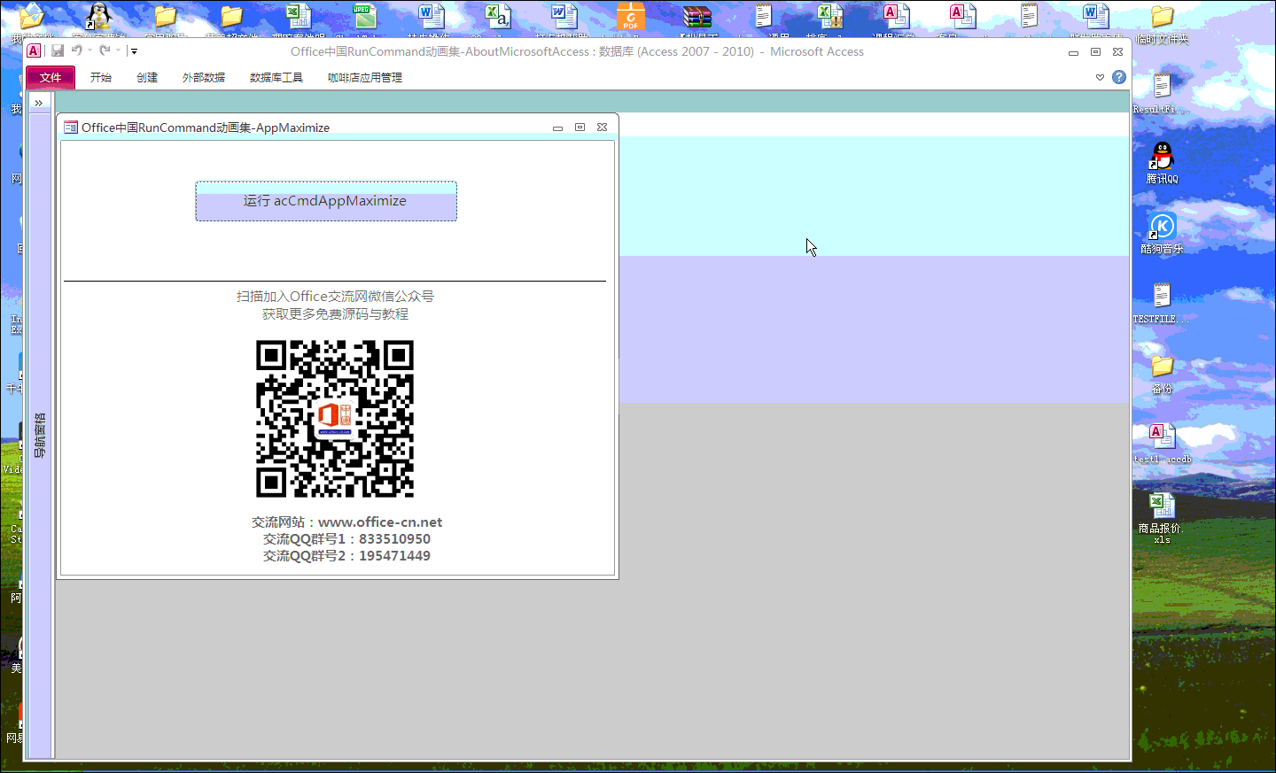Open Customize Quick Access Toolbar dropdown
Image resolution: width=1276 pixels, height=773 pixels.
click(x=134, y=51)
